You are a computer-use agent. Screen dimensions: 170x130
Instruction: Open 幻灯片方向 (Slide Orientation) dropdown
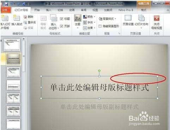pyautogui.click(x=141, y=22)
